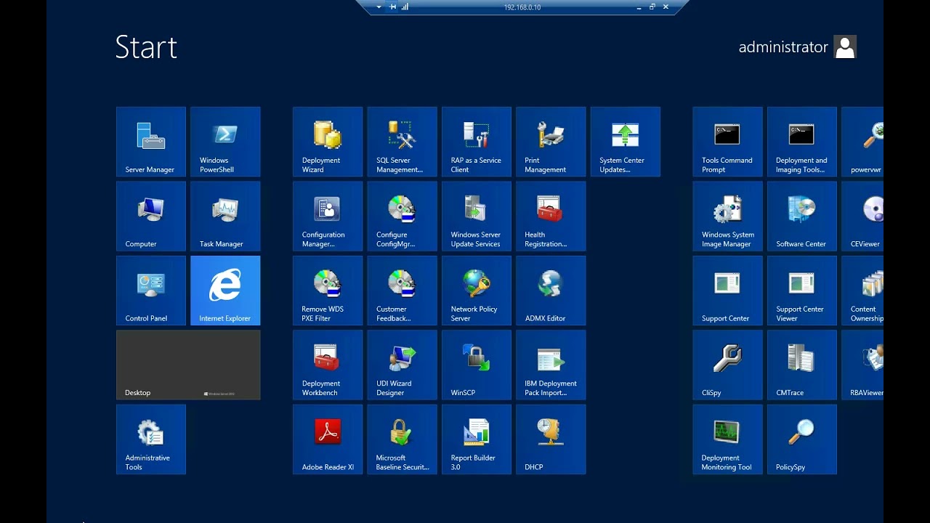Open the CEViewer tile
The width and height of the screenshot is (930, 523).
tap(862, 216)
